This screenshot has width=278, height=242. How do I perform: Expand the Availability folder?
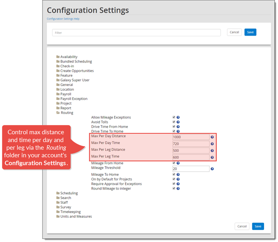pyautogui.click(x=67, y=57)
